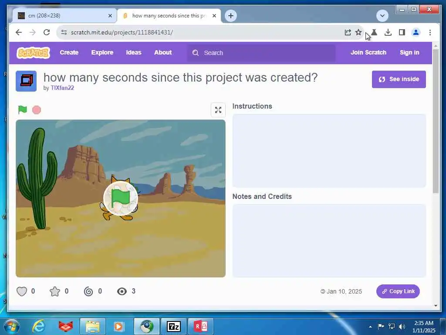
Task: Love this project with the heart icon
Action: click(x=22, y=291)
